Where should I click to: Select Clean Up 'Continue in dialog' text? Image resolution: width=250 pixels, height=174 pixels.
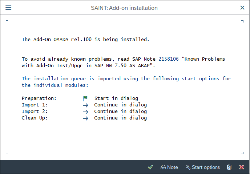(x=120, y=118)
